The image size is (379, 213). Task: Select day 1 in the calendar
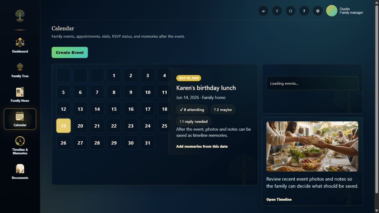[x=114, y=75]
